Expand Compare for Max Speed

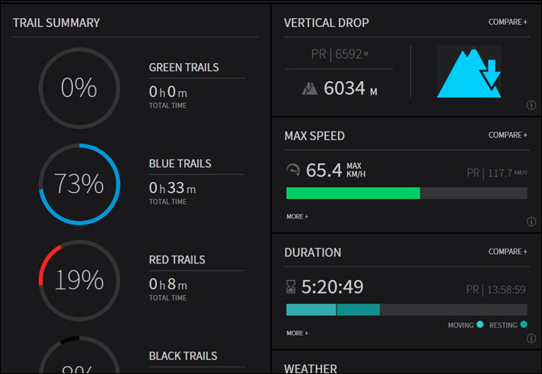[507, 135]
